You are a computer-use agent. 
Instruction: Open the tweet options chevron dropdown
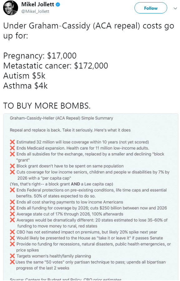tap(175, 8)
